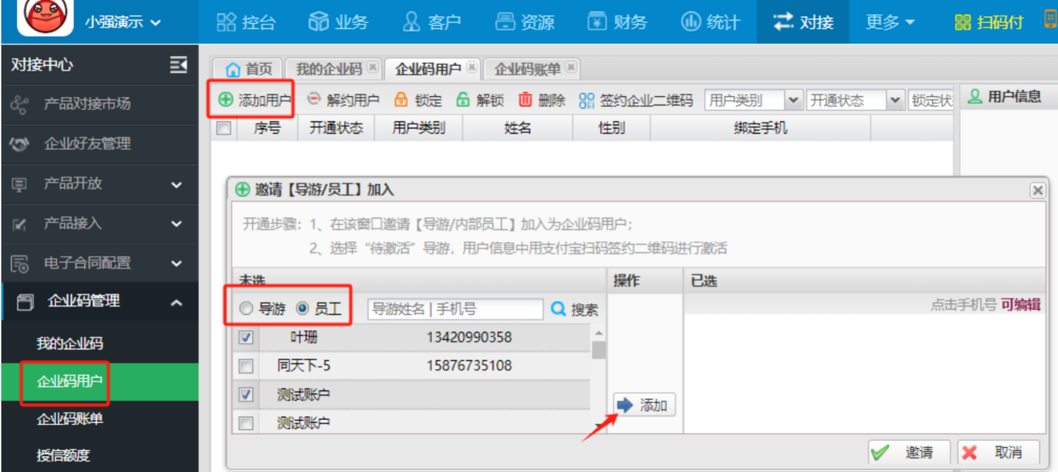This screenshot has width=1058, height=472.
Task: Open the 统计 menu
Action: click(710, 23)
